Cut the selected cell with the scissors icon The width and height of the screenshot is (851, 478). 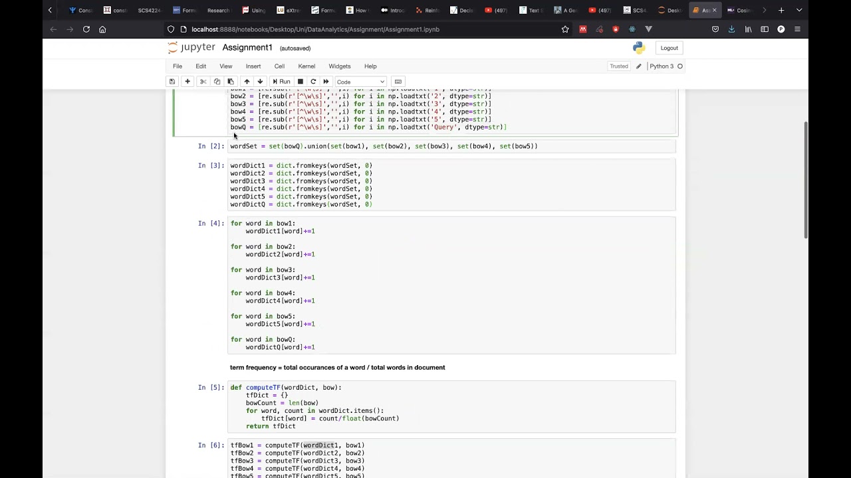203,82
